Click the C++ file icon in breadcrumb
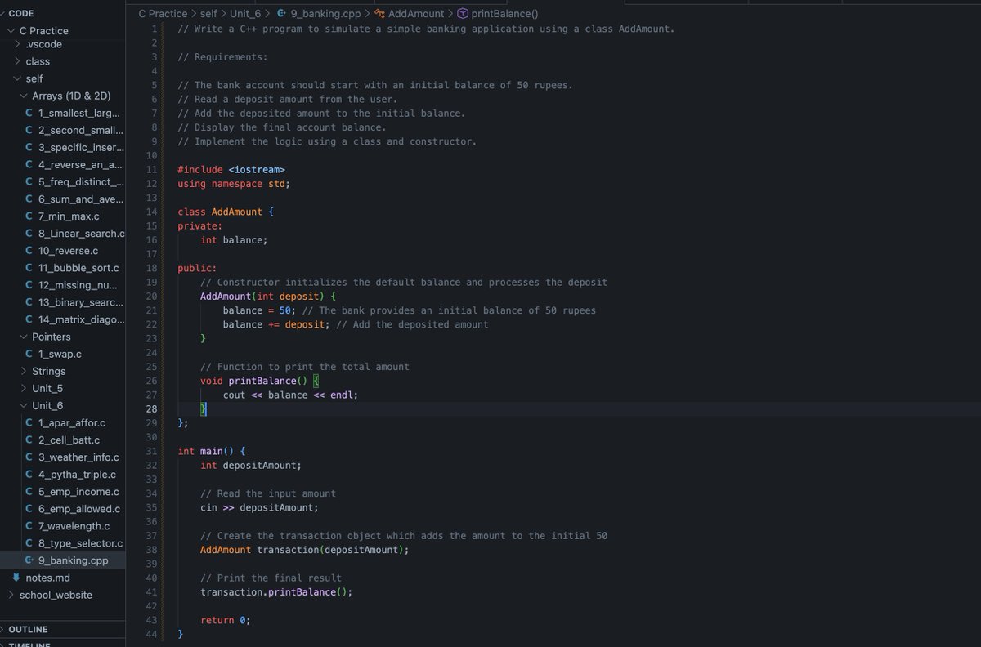 click(281, 13)
